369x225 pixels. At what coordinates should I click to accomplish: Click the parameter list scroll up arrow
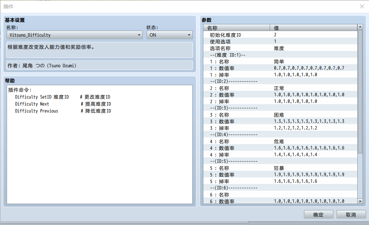pos(360,27)
